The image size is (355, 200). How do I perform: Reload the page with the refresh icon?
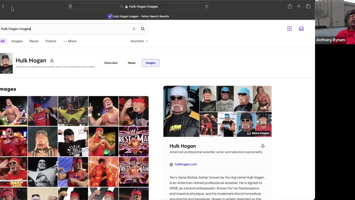pos(207,6)
